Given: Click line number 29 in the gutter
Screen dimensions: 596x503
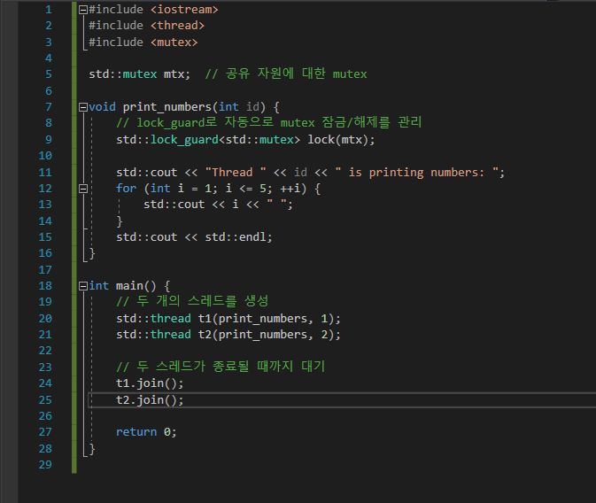Looking at the screenshot, I should click(45, 464).
